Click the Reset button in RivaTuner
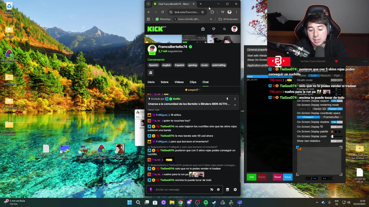369x207 pixels. [x=278, y=177]
